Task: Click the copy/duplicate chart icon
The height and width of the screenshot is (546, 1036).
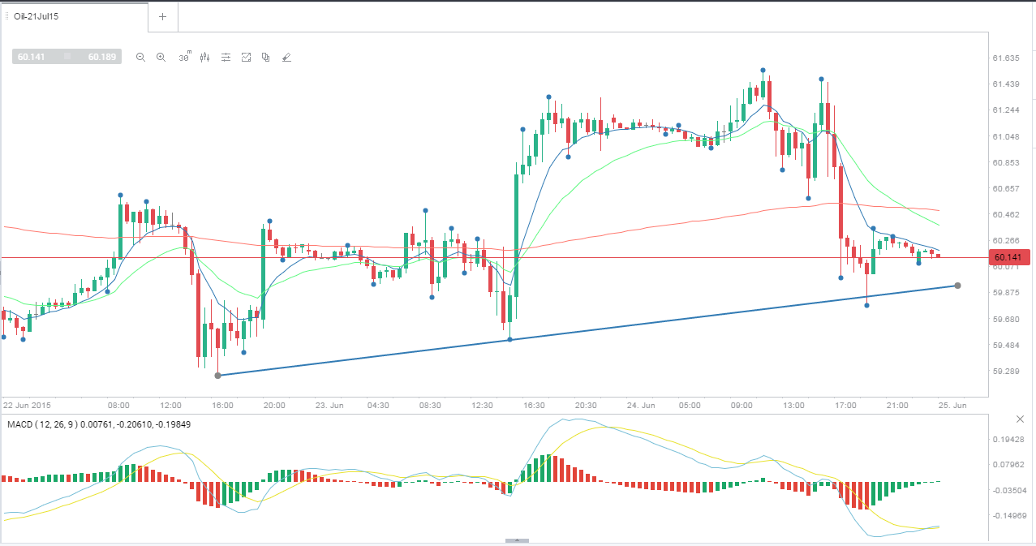Action: pos(265,57)
